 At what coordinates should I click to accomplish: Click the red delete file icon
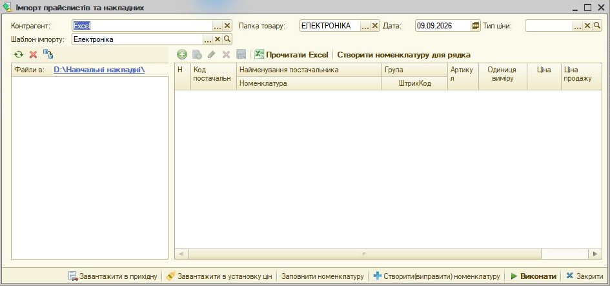[34, 54]
